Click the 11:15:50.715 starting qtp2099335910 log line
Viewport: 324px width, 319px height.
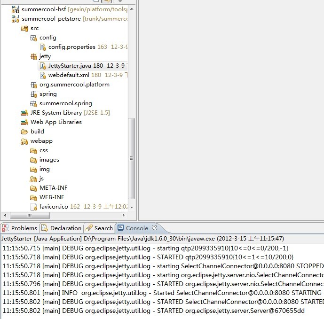click(145, 248)
